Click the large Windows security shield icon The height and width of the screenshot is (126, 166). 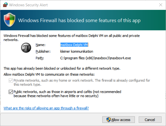(10, 20)
